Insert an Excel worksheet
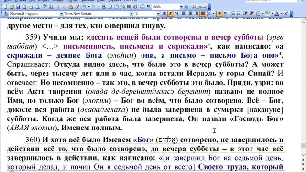306x172 pixels. [x=122, y=7]
